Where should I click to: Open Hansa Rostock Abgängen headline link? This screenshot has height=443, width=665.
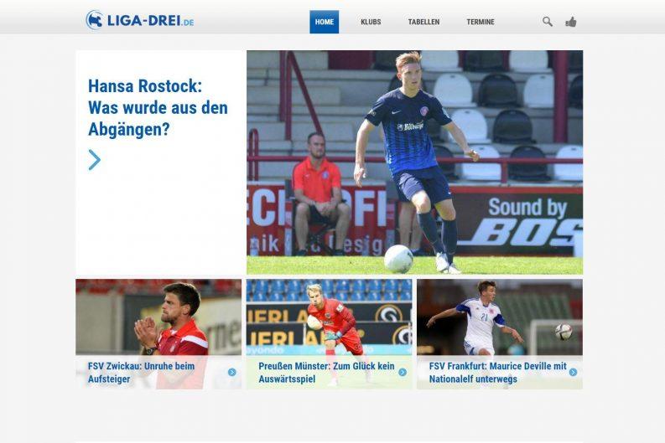pos(158,107)
